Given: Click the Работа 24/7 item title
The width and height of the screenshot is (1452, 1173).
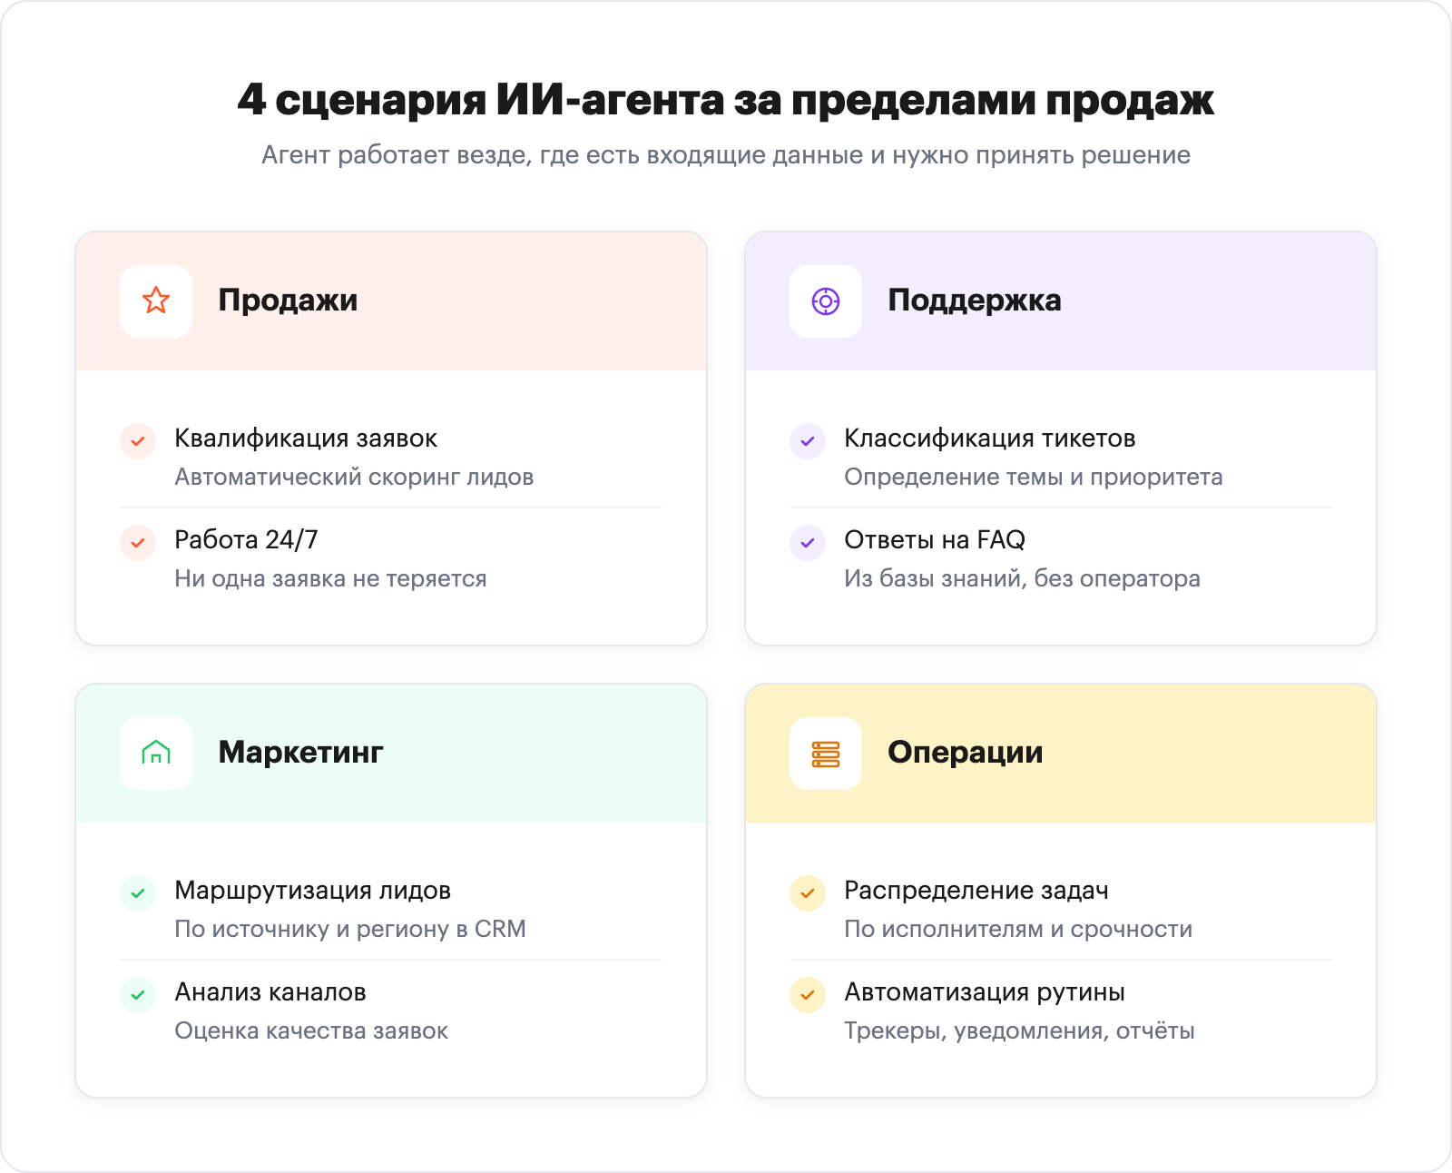Looking at the screenshot, I should (246, 540).
